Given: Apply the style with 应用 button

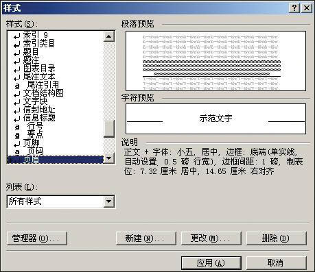Looking at the screenshot, I should coord(211,263).
